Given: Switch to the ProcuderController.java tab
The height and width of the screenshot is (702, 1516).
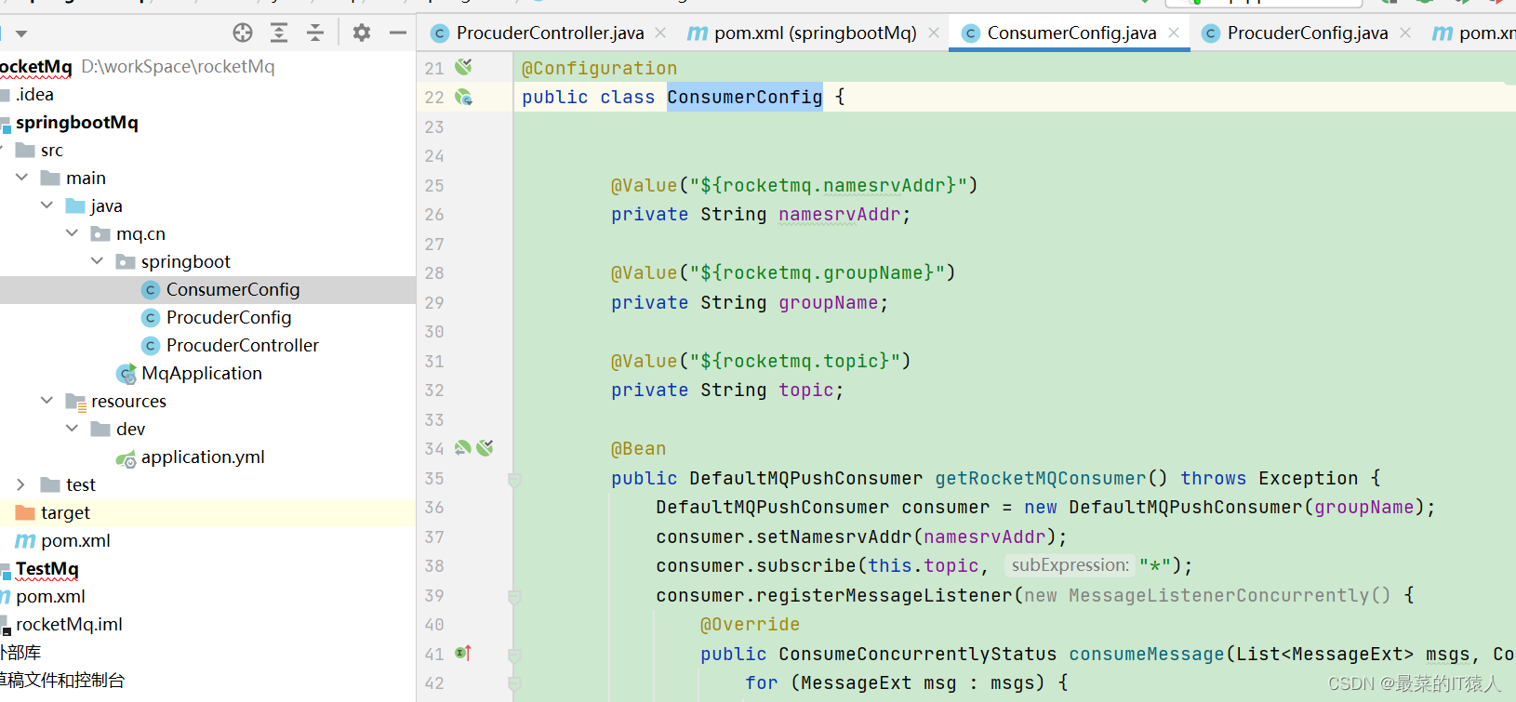Looking at the screenshot, I should [549, 33].
